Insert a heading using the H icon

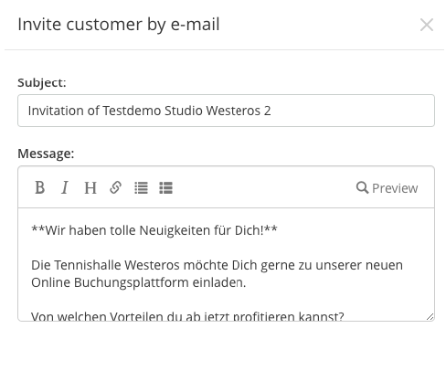[90, 187]
